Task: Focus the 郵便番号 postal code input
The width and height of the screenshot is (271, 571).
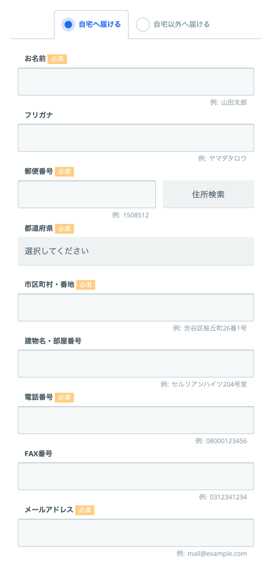Action: [87, 194]
